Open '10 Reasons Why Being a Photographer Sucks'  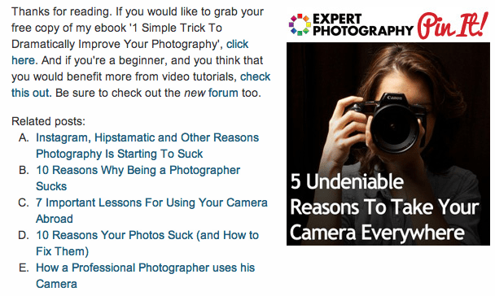point(138,178)
